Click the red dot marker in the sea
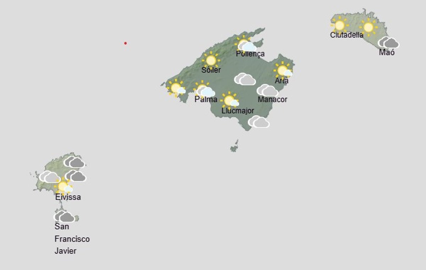 pyautogui.click(x=125, y=43)
